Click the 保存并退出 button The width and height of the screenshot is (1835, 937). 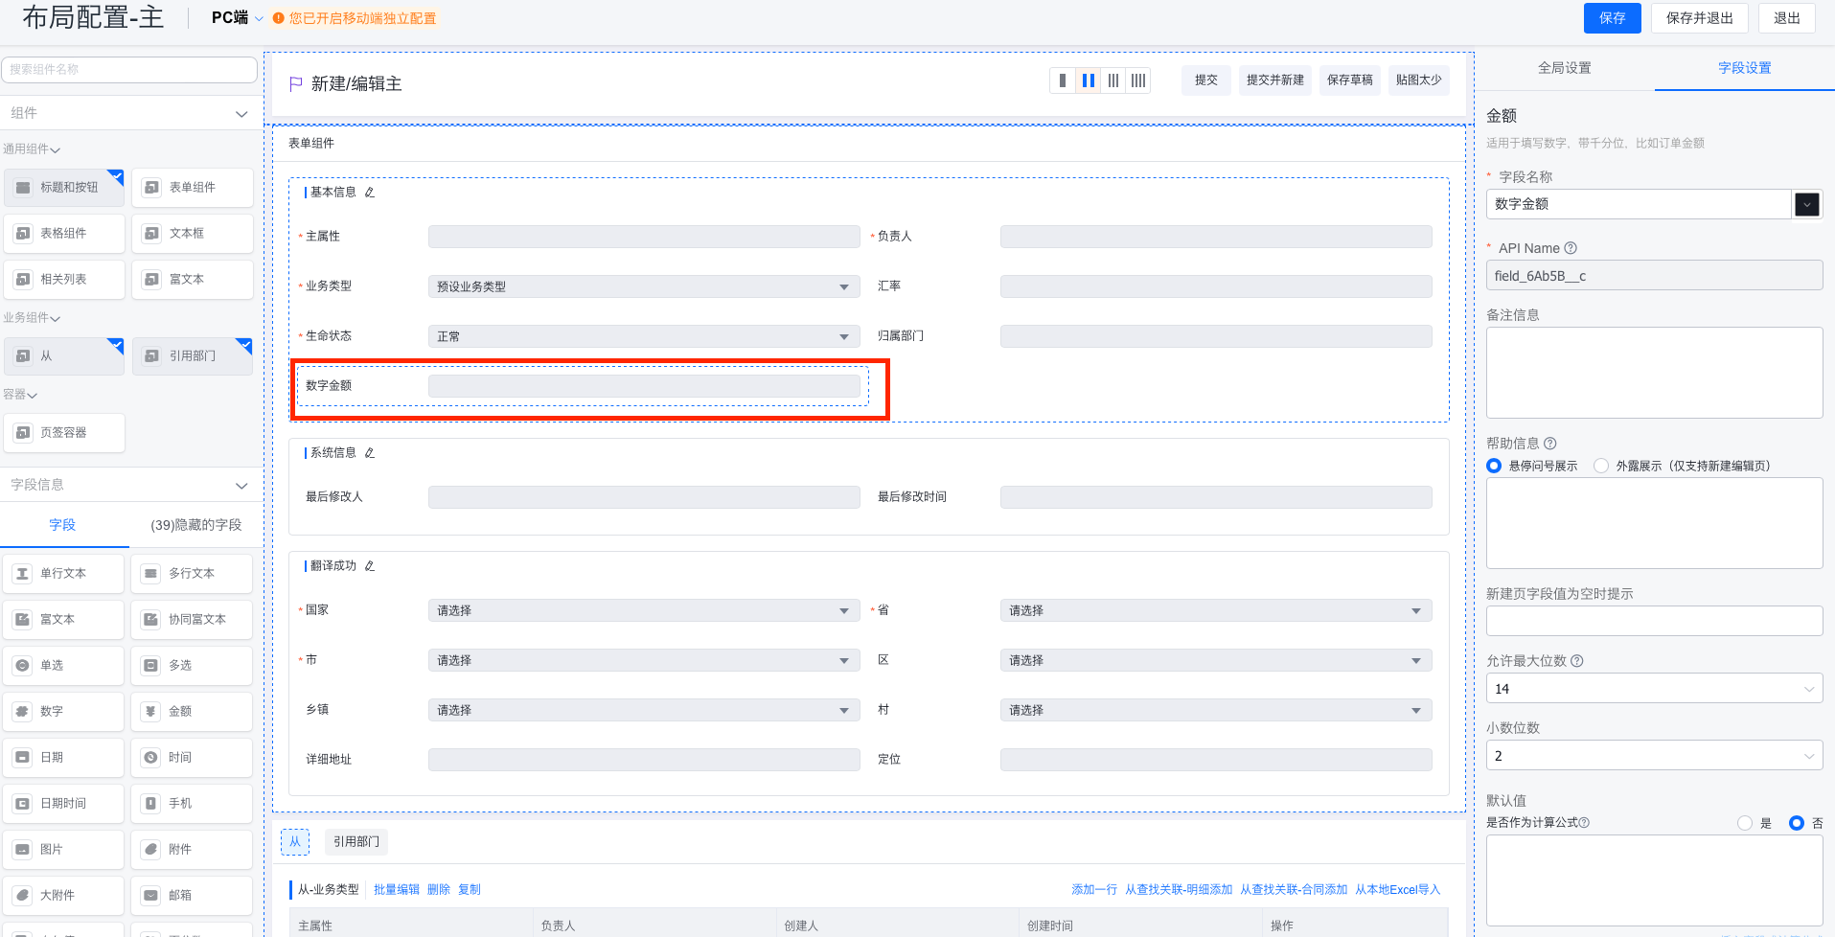coord(1699,18)
